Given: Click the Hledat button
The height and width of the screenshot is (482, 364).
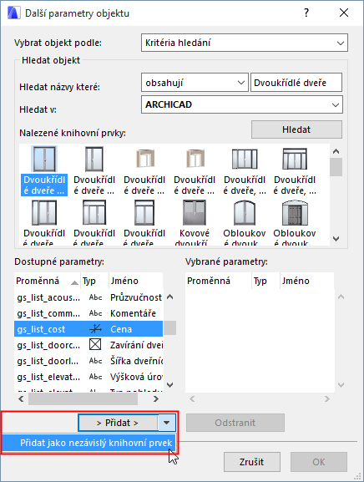Looking at the screenshot, I should click(x=296, y=129).
